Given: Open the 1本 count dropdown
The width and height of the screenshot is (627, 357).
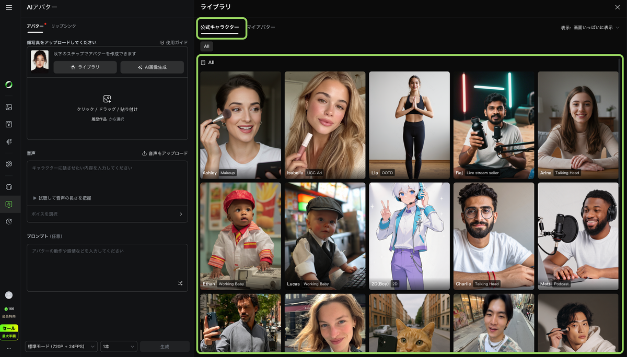Looking at the screenshot, I should point(119,347).
